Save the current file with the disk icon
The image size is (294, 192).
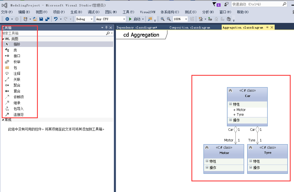tap(41, 19)
